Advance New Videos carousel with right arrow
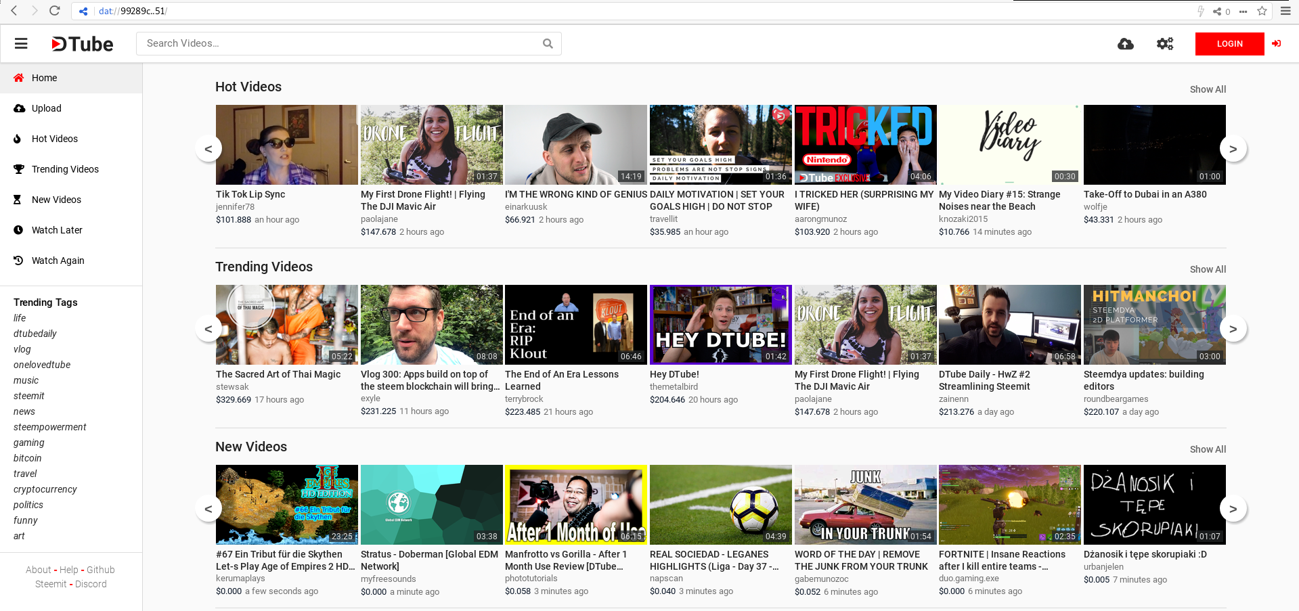This screenshot has width=1299, height=611. tap(1233, 509)
